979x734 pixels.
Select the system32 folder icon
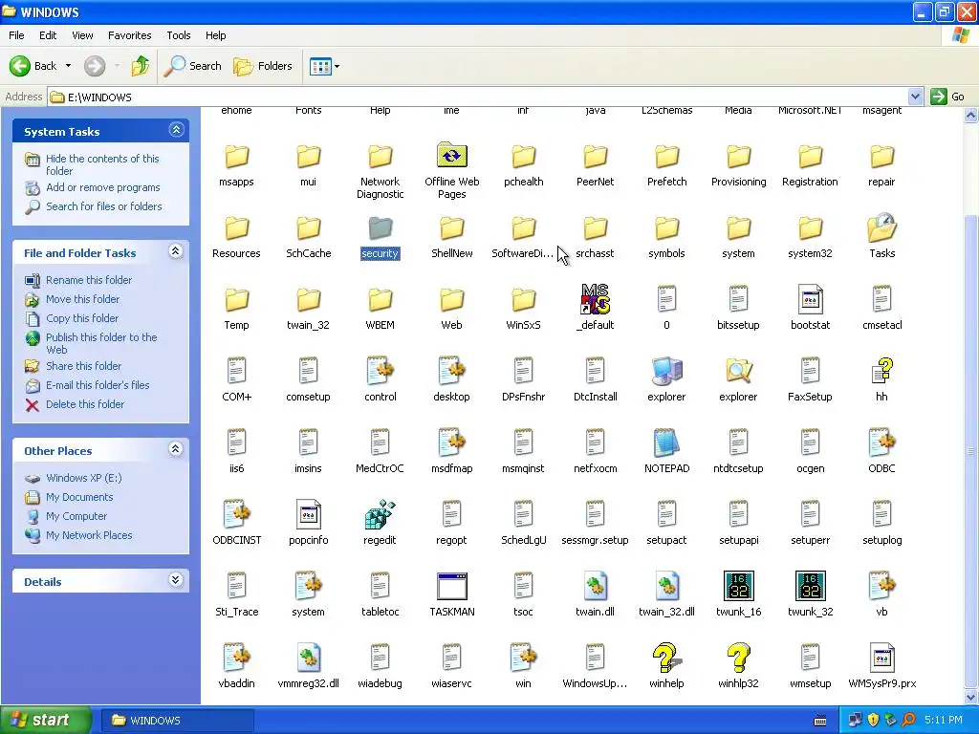click(810, 227)
